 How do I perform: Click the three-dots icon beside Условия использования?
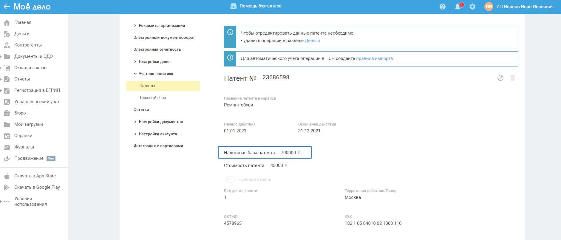(7, 202)
